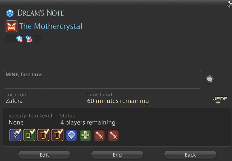Click the comment box reading MINE, first time.

(102, 79)
